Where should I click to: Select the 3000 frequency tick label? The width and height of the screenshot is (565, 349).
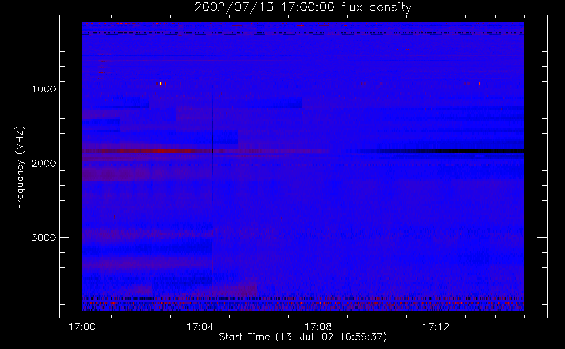pos(44,238)
